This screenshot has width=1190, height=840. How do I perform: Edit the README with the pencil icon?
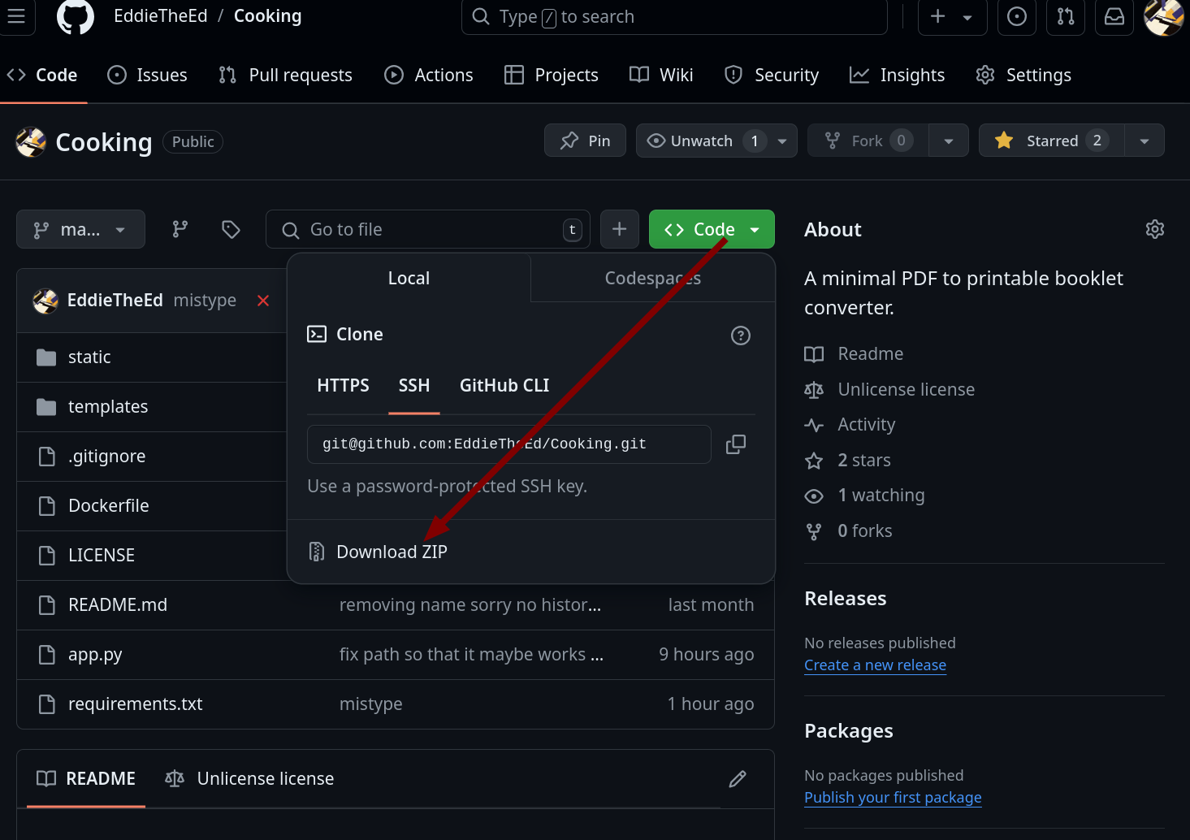[x=738, y=779]
